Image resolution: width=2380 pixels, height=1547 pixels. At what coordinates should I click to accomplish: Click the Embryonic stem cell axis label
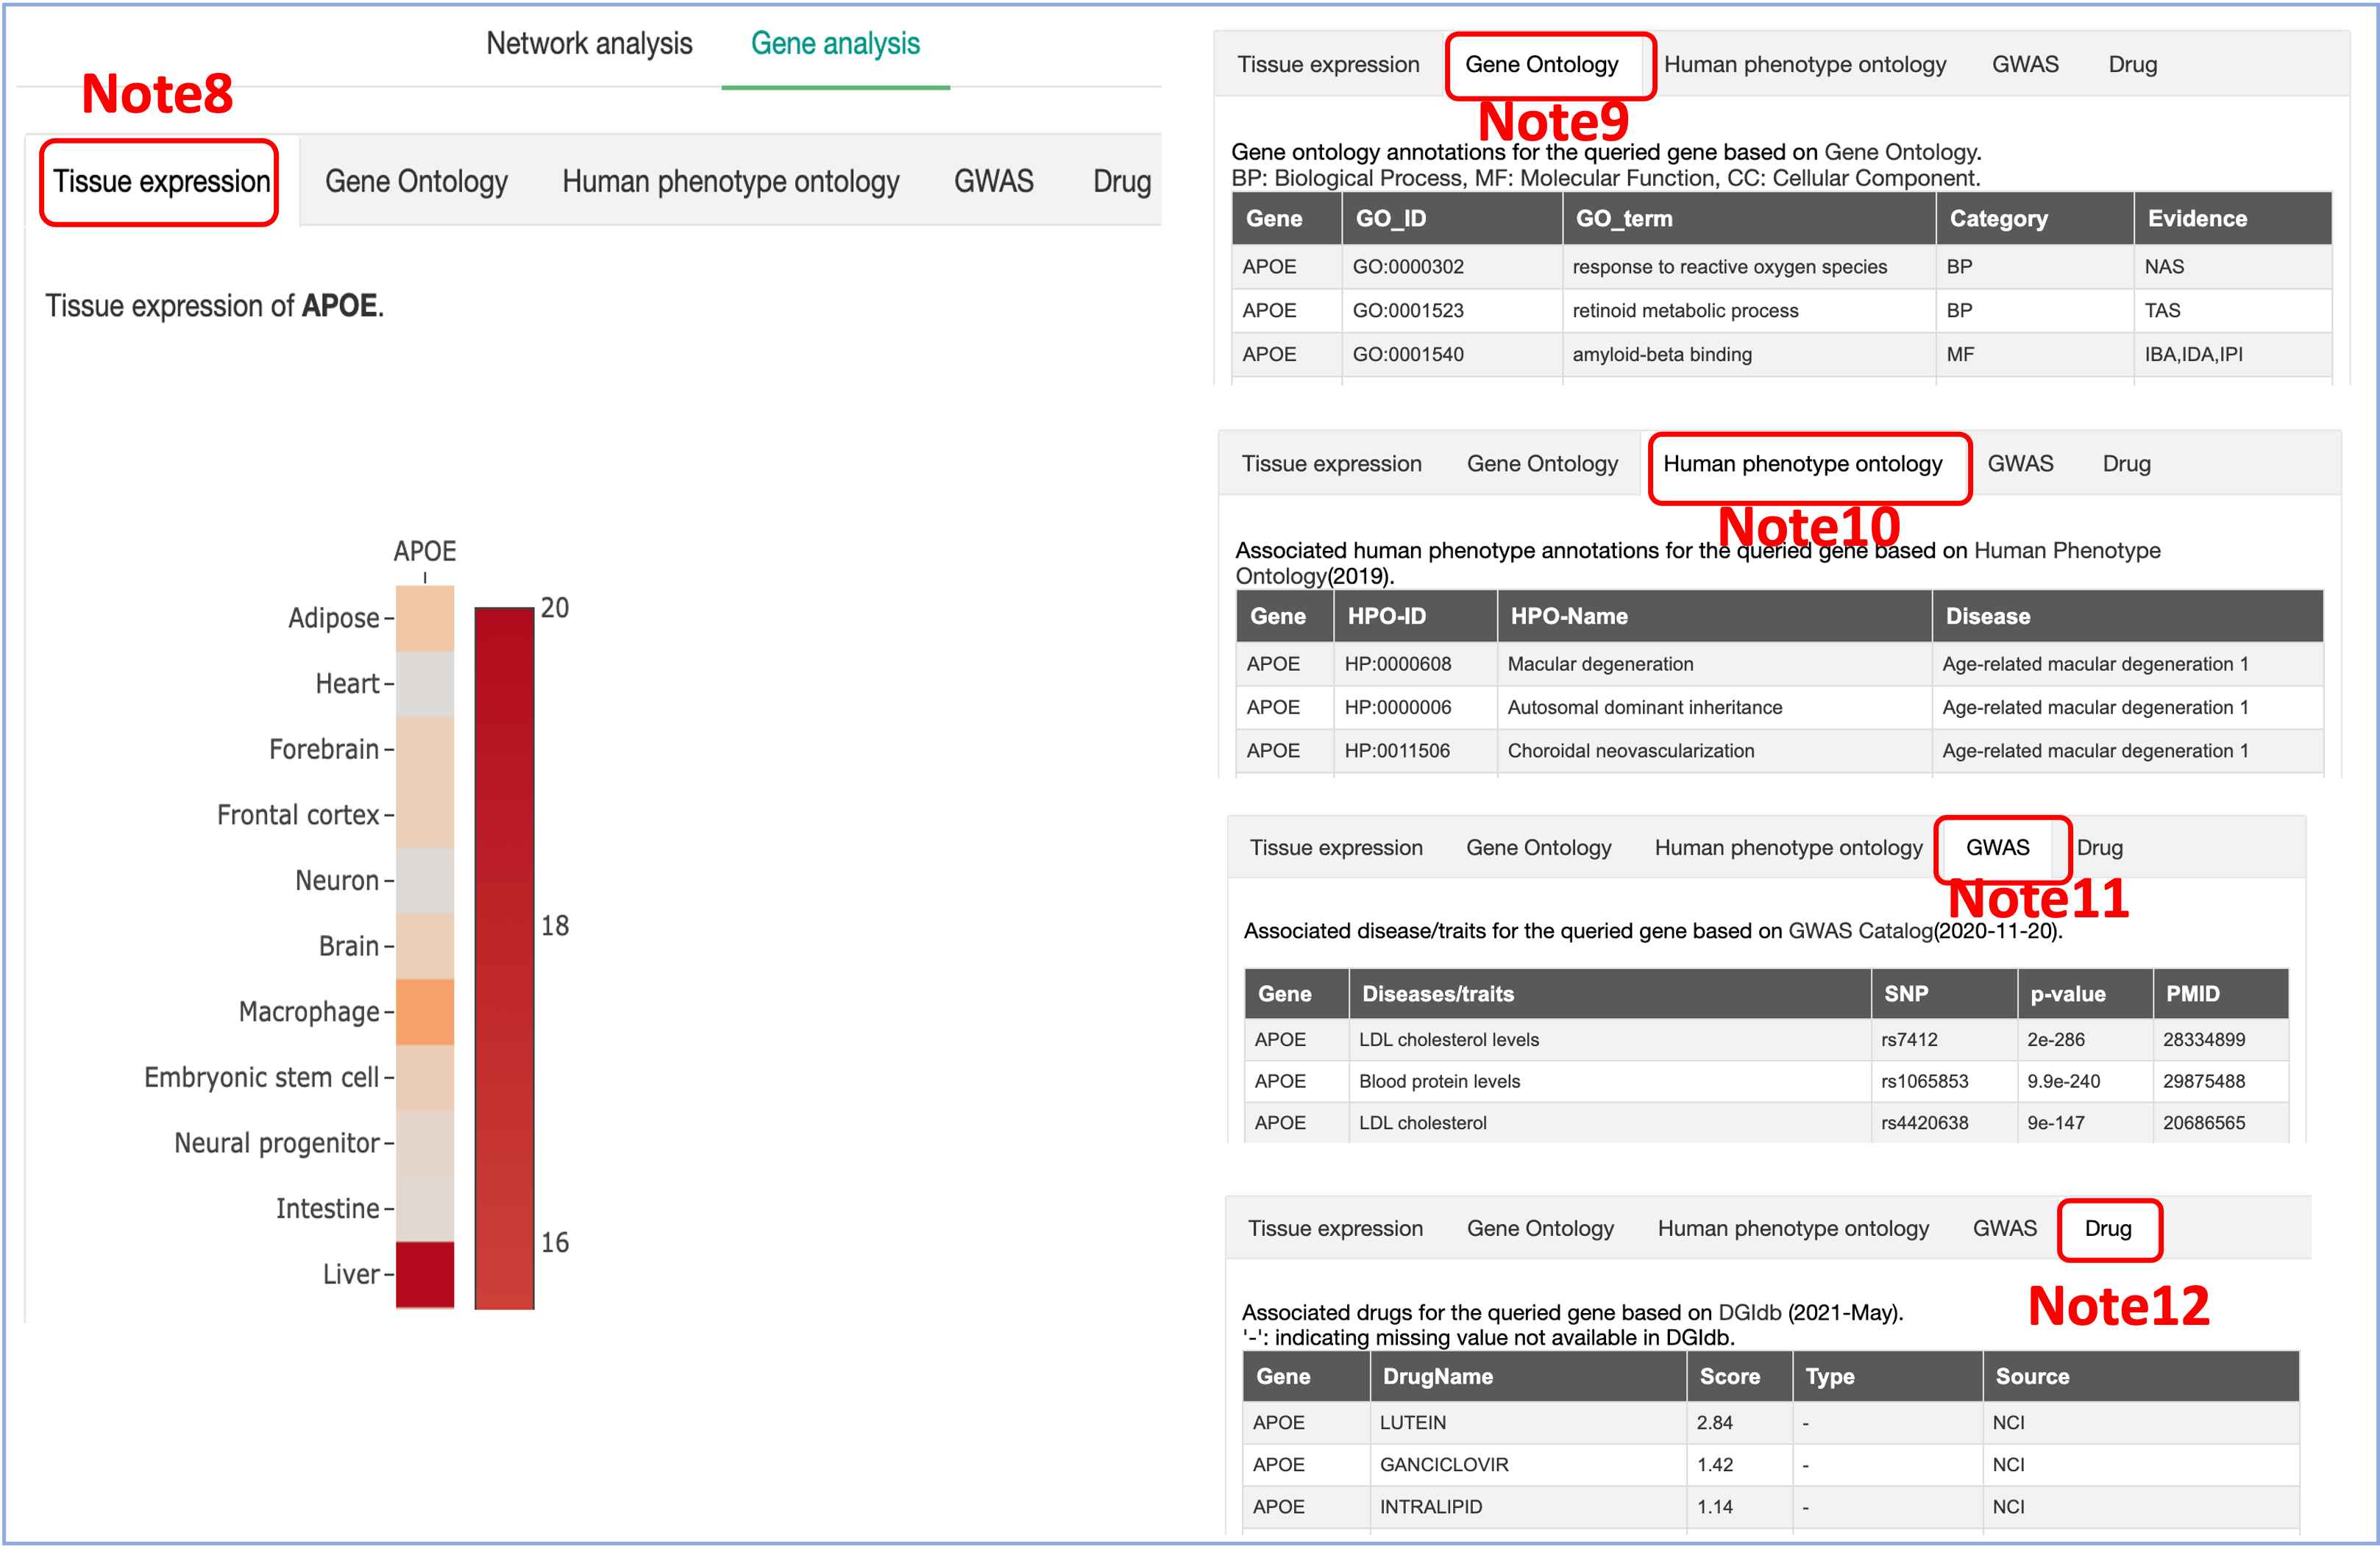tap(261, 1077)
